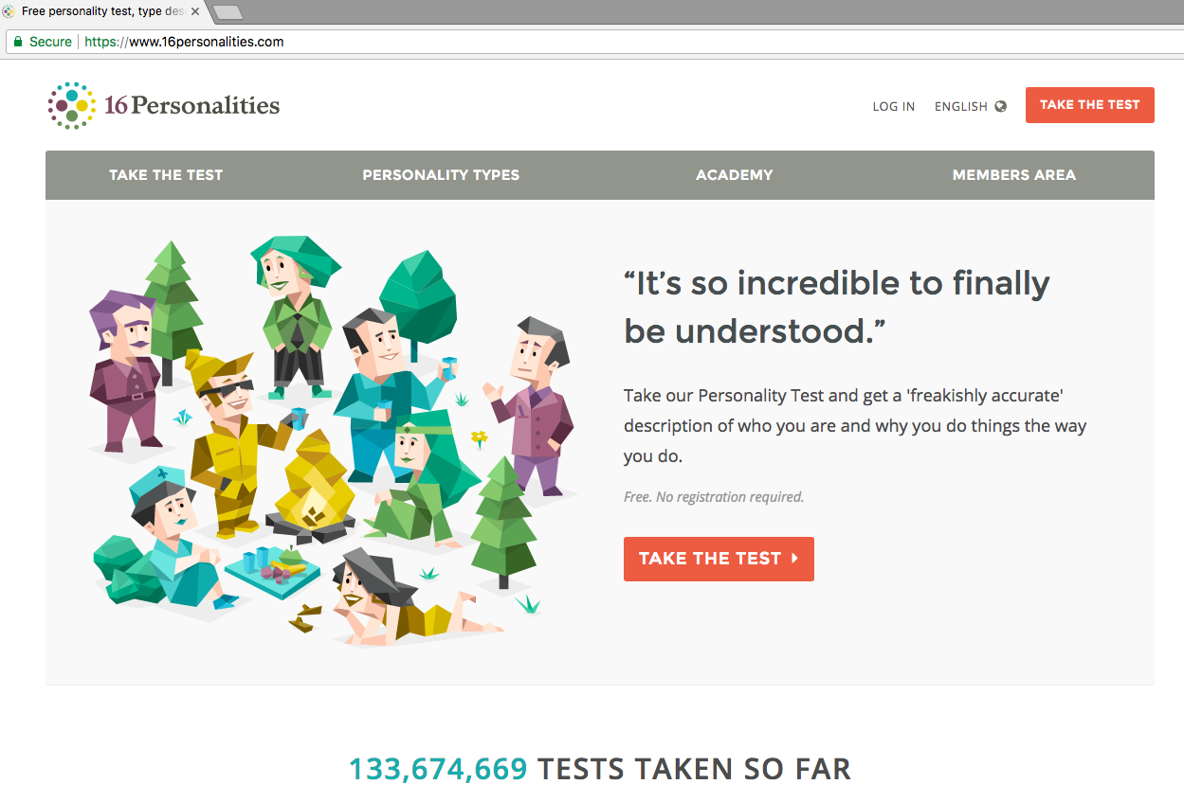Open a new browser tab

coord(228,12)
